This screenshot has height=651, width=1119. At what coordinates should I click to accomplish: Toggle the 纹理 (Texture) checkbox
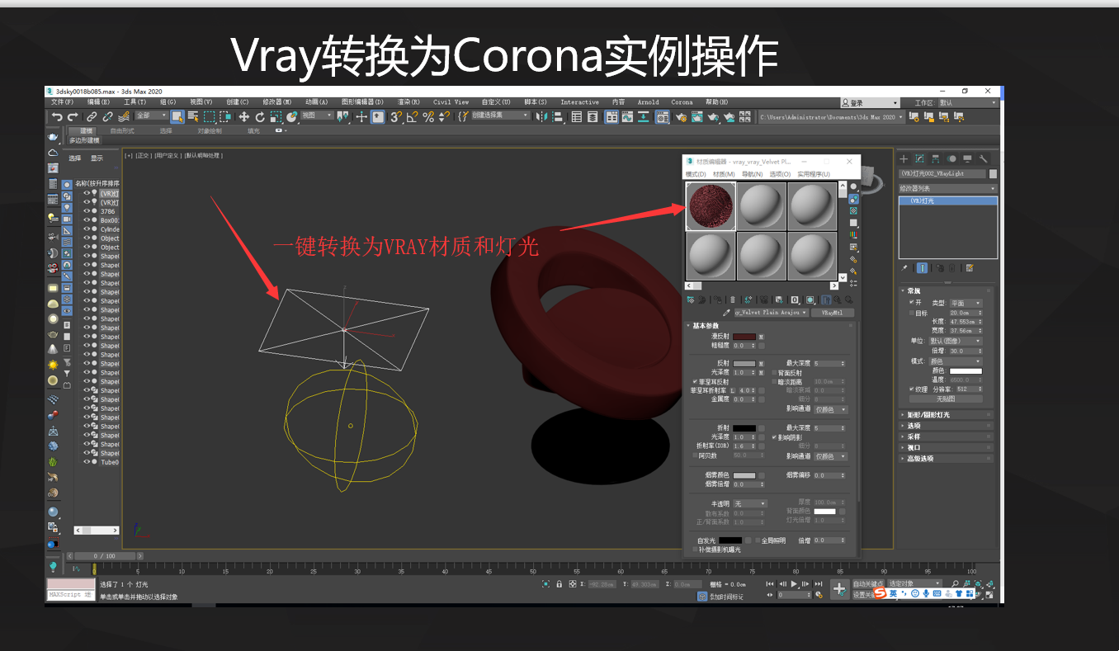point(912,389)
